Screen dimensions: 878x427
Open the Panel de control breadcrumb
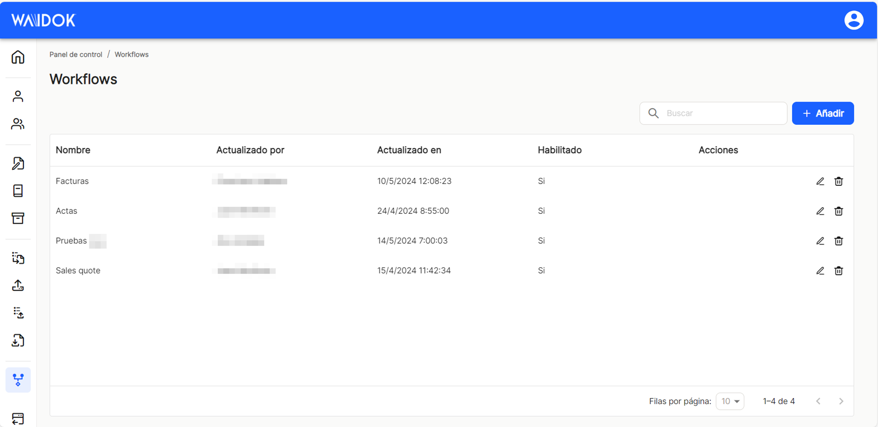click(76, 55)
